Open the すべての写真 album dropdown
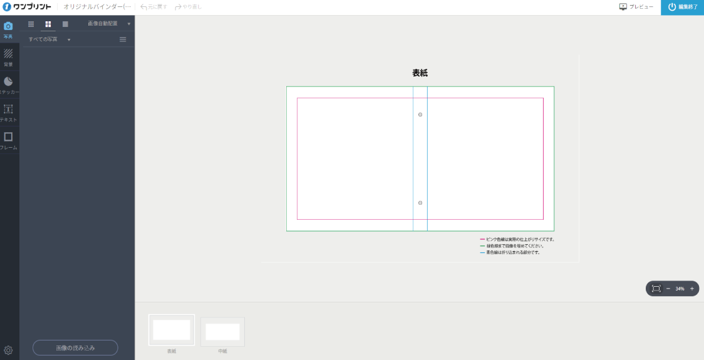 point(49,39)
